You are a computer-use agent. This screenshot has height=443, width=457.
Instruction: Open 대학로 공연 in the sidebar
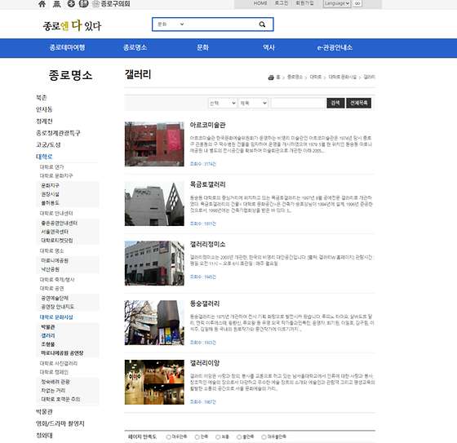coord(52,289)
